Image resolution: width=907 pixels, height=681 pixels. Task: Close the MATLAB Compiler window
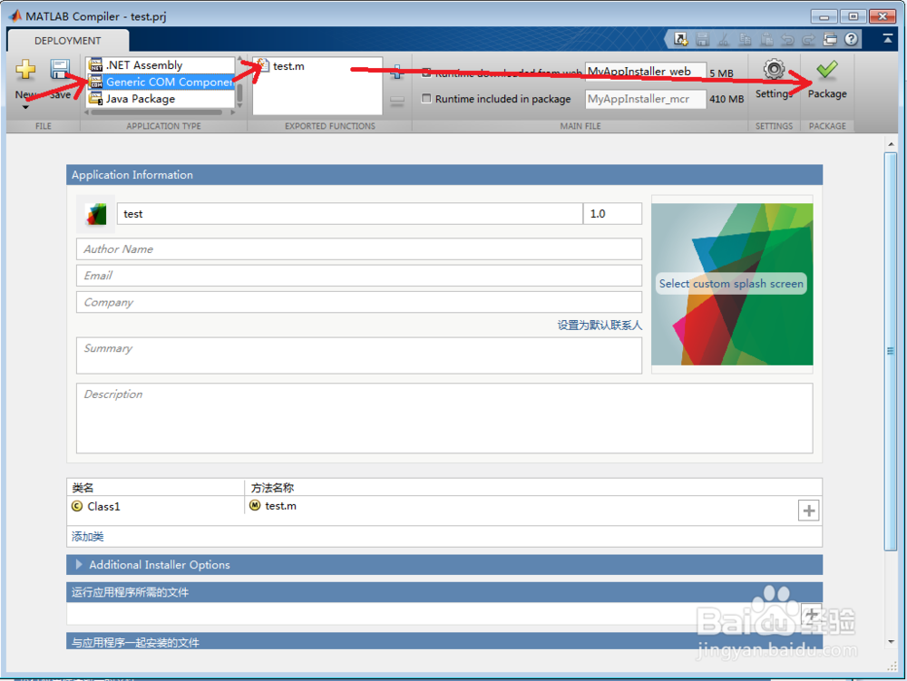tap(883, 16)
